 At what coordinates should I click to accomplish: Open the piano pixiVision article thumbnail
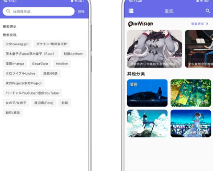click(199, 49)
